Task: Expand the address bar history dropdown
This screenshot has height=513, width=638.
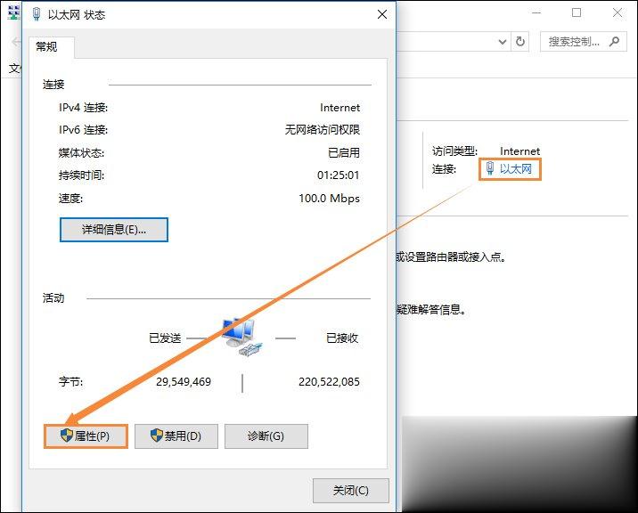Action: (x=503, y=42)
